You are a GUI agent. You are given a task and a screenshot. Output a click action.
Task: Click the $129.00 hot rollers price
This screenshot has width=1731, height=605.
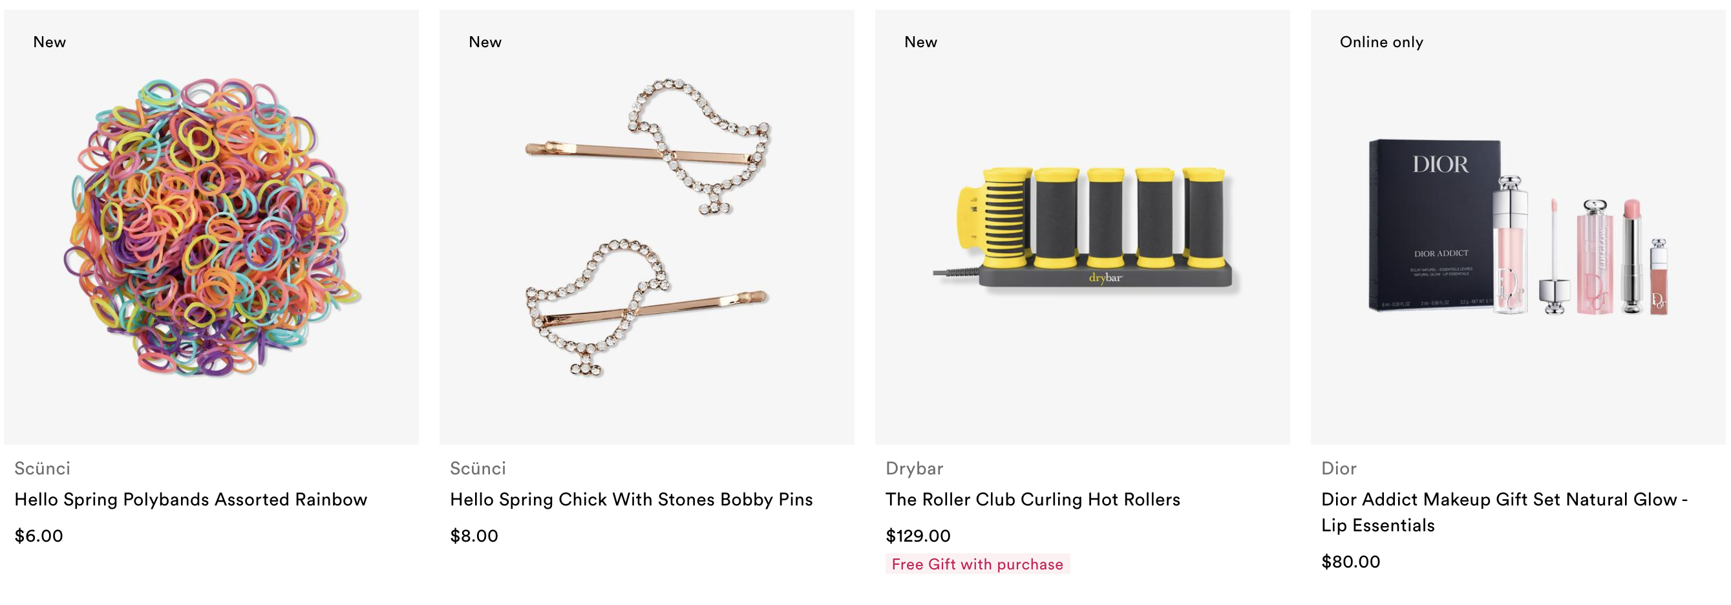click(x=918, y=536)
